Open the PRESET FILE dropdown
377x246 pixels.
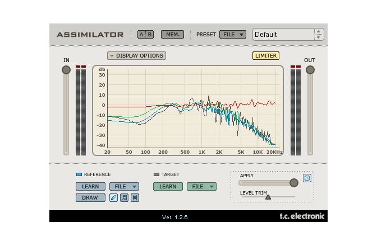tap(233, 35)
